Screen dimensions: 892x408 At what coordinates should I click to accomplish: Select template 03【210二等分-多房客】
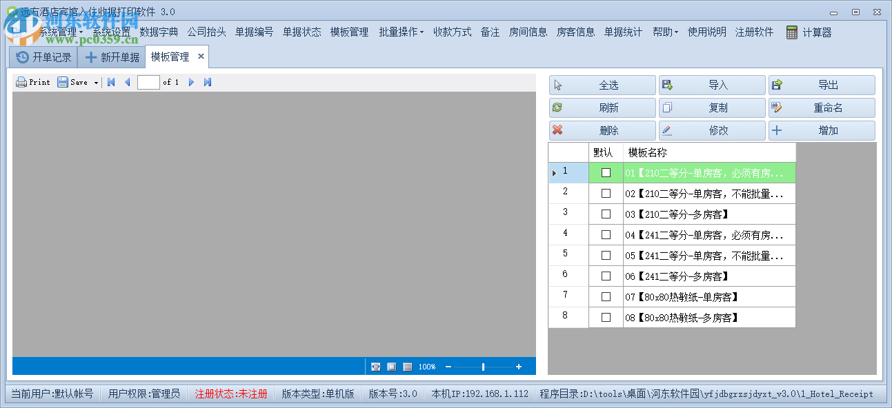click(x=709, y=214)
